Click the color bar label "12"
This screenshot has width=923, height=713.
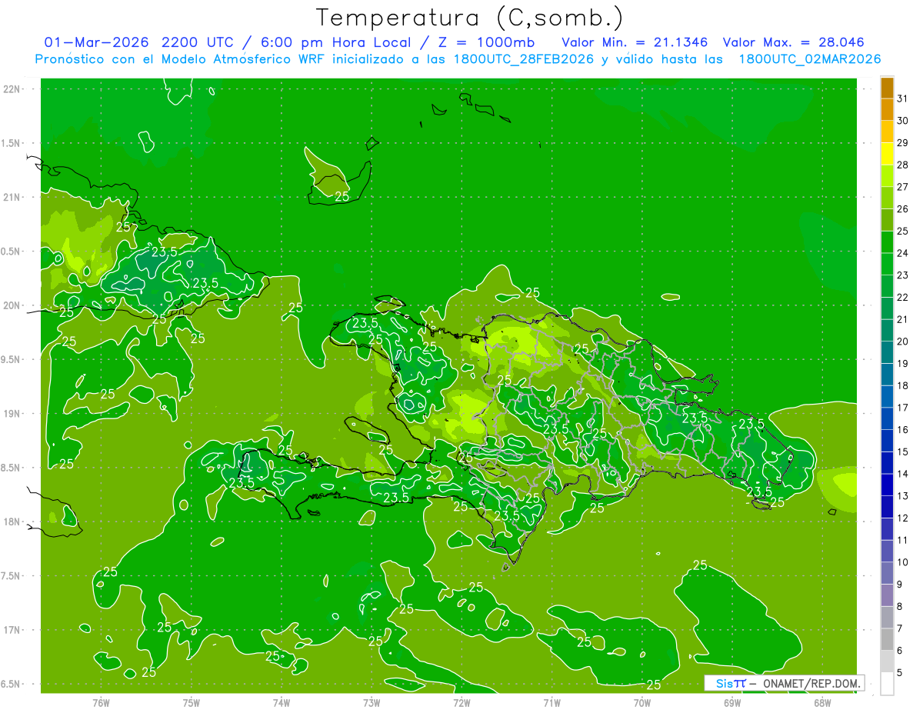[x=903, y=518]
